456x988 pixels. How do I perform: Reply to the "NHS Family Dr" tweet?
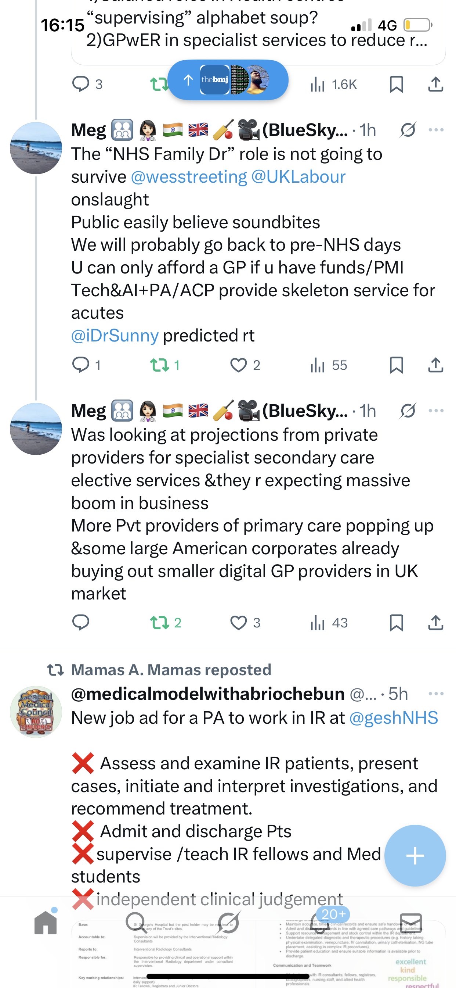pos(81,365)
